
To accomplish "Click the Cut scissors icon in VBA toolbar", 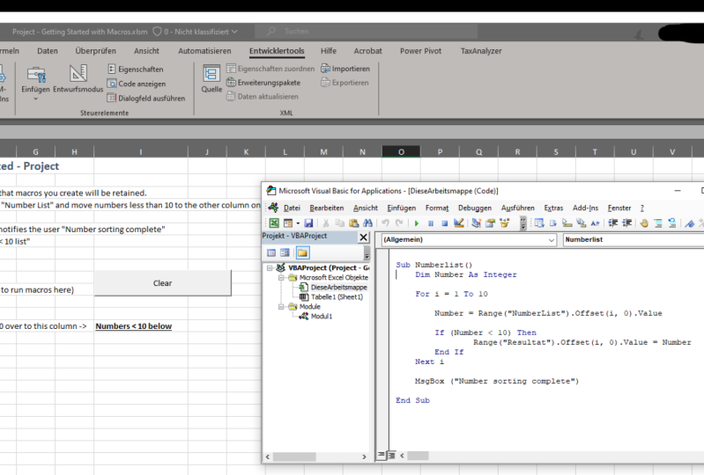I will pos(326,223).
